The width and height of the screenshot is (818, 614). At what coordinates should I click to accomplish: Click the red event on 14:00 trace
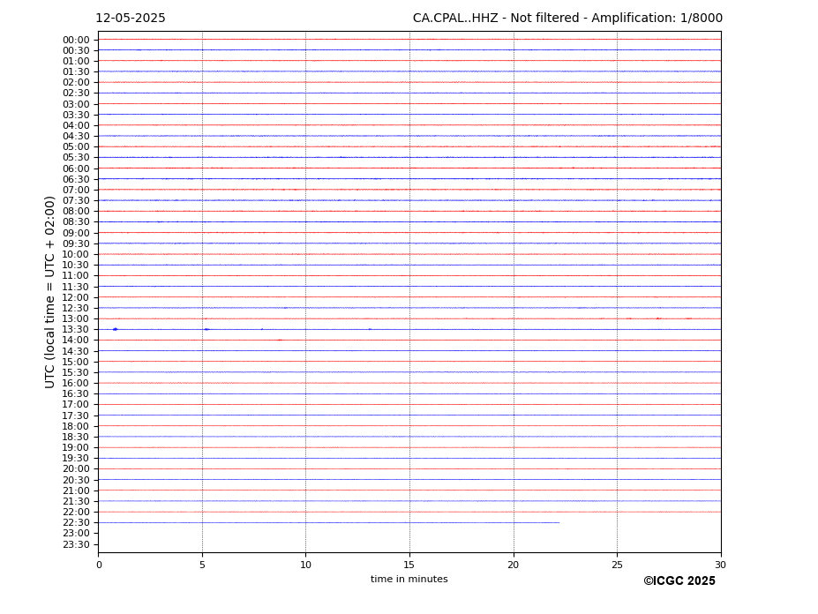click(280, 341)
